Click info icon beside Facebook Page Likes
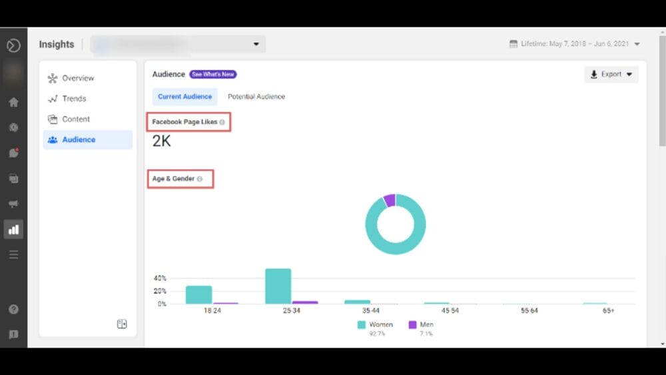The height and width of the screenshot is (375, 666). [222, 123]
